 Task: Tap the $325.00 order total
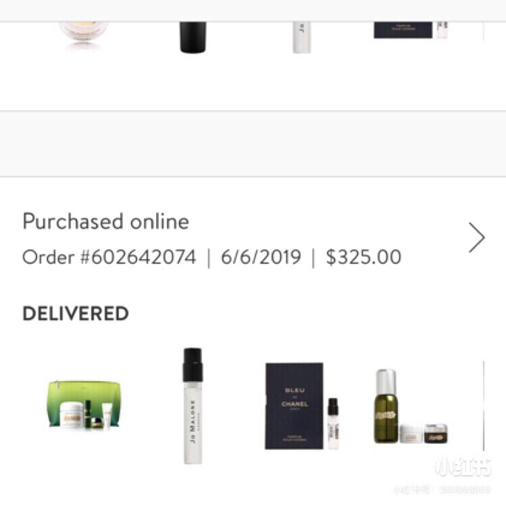tap(363, 257)
